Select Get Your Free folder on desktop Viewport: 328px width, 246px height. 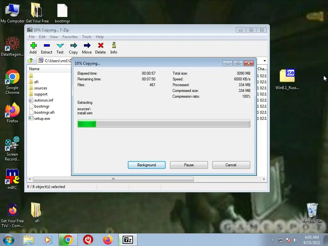click(x=37, y=13)
